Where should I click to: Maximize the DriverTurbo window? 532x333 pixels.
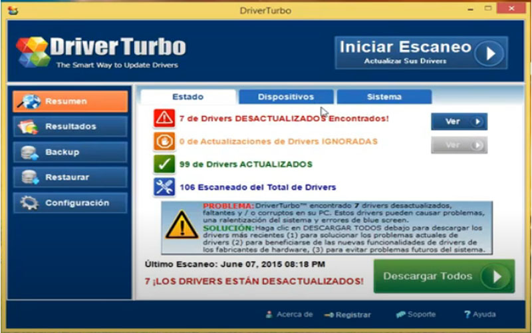(488, 9)
